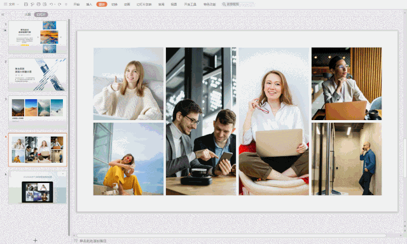407x244 pixels.
Task: Click the slide panel vertical scrollbar
Action: [69, 127]
